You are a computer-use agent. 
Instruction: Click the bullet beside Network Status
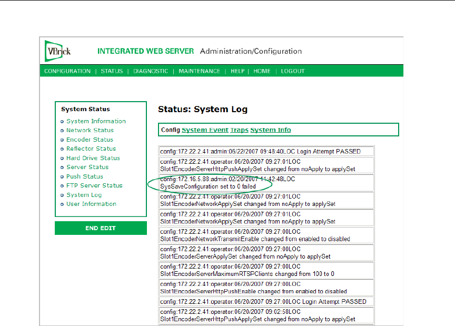click(62, 131)
